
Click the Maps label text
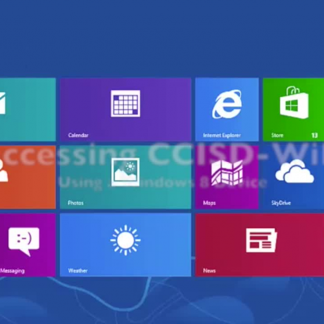(x=209, y=203)
